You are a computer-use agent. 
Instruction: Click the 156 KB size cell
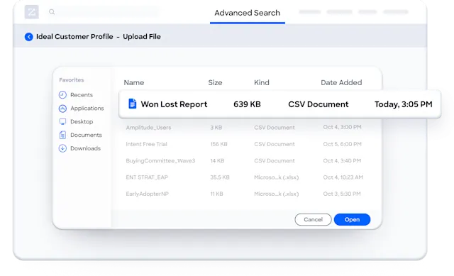218,144
